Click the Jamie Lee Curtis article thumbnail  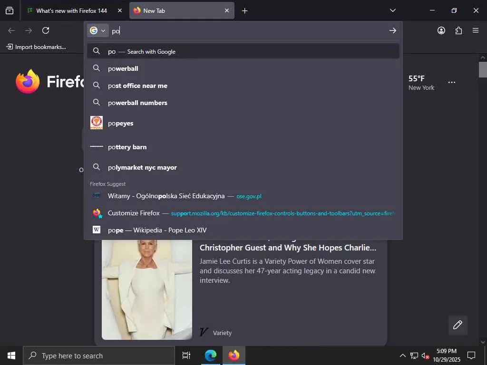click(x=147, y=289)
